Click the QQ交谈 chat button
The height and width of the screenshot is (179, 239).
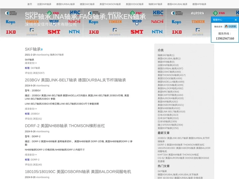(x=231, y=26)
